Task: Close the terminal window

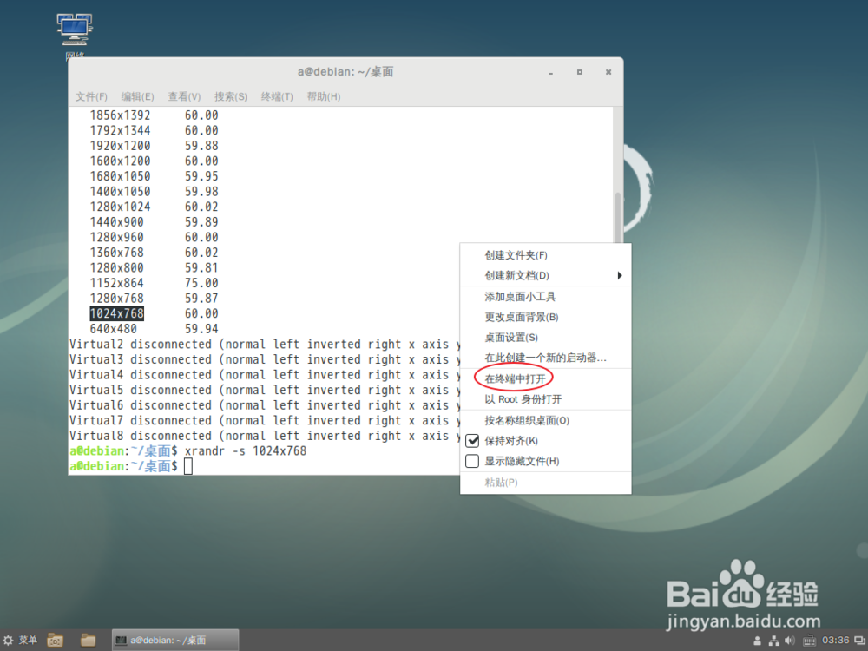Action: pos(608,72)
